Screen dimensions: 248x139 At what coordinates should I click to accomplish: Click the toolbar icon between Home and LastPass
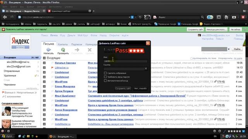pos(234,17)
